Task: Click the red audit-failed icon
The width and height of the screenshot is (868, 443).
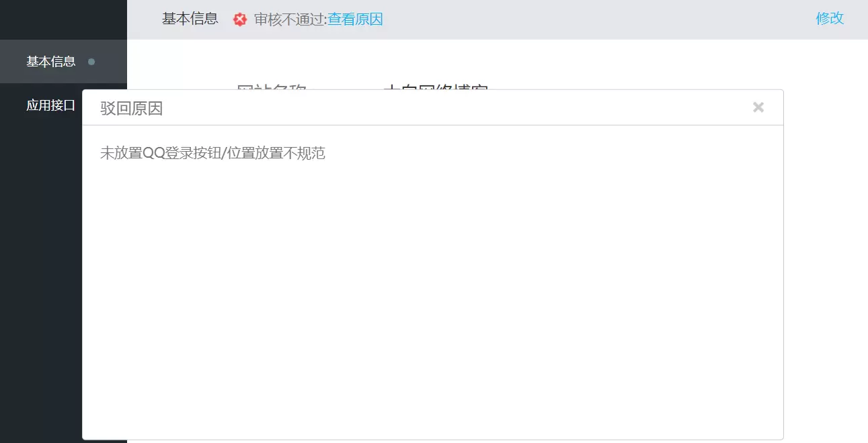Action: click(240, 19)
